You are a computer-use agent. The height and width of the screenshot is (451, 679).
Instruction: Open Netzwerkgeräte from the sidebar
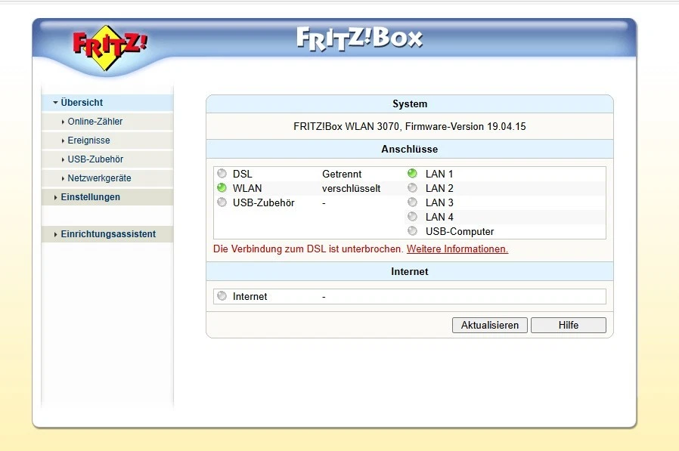pos(98,178)
